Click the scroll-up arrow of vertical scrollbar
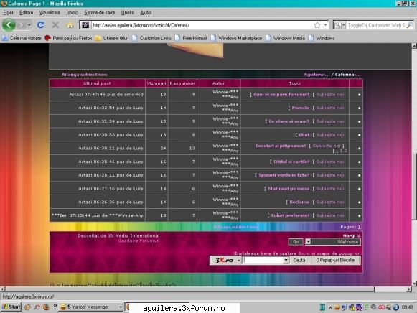The height and width of the screenshot is (313, 417). [414, 46]
